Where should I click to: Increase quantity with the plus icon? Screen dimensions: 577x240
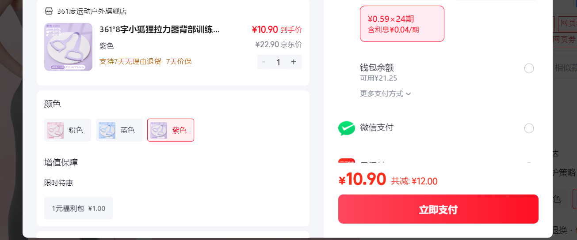click(x=293, y=62)
